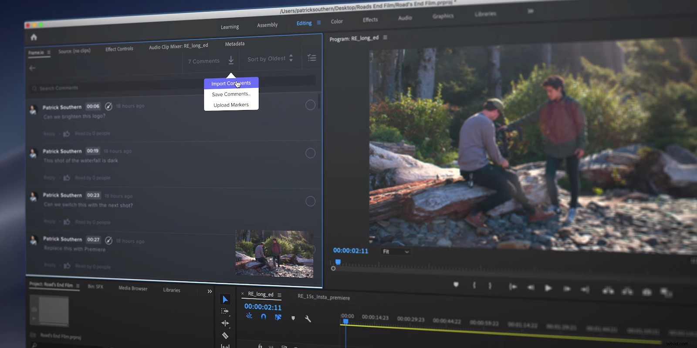Jump to the 00:19 comment timecode
This screenshot has width=697, height=348.
(92, 151)
